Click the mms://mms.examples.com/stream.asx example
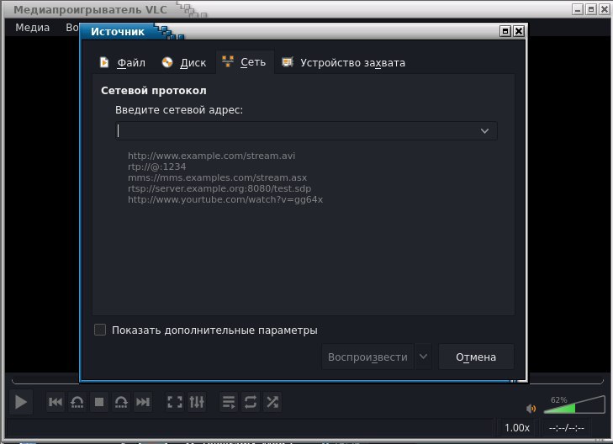The width and height of the screenshot is (613, 444). pos(217,177)
